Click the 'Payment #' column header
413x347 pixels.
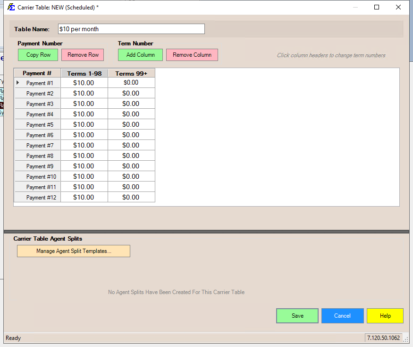point(37,73)
